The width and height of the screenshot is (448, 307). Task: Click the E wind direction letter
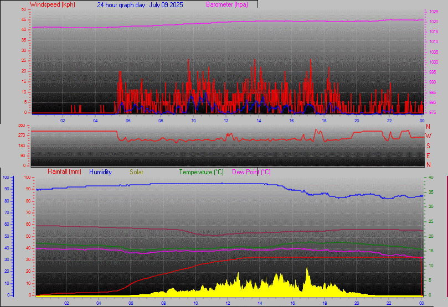click(428, 156)
